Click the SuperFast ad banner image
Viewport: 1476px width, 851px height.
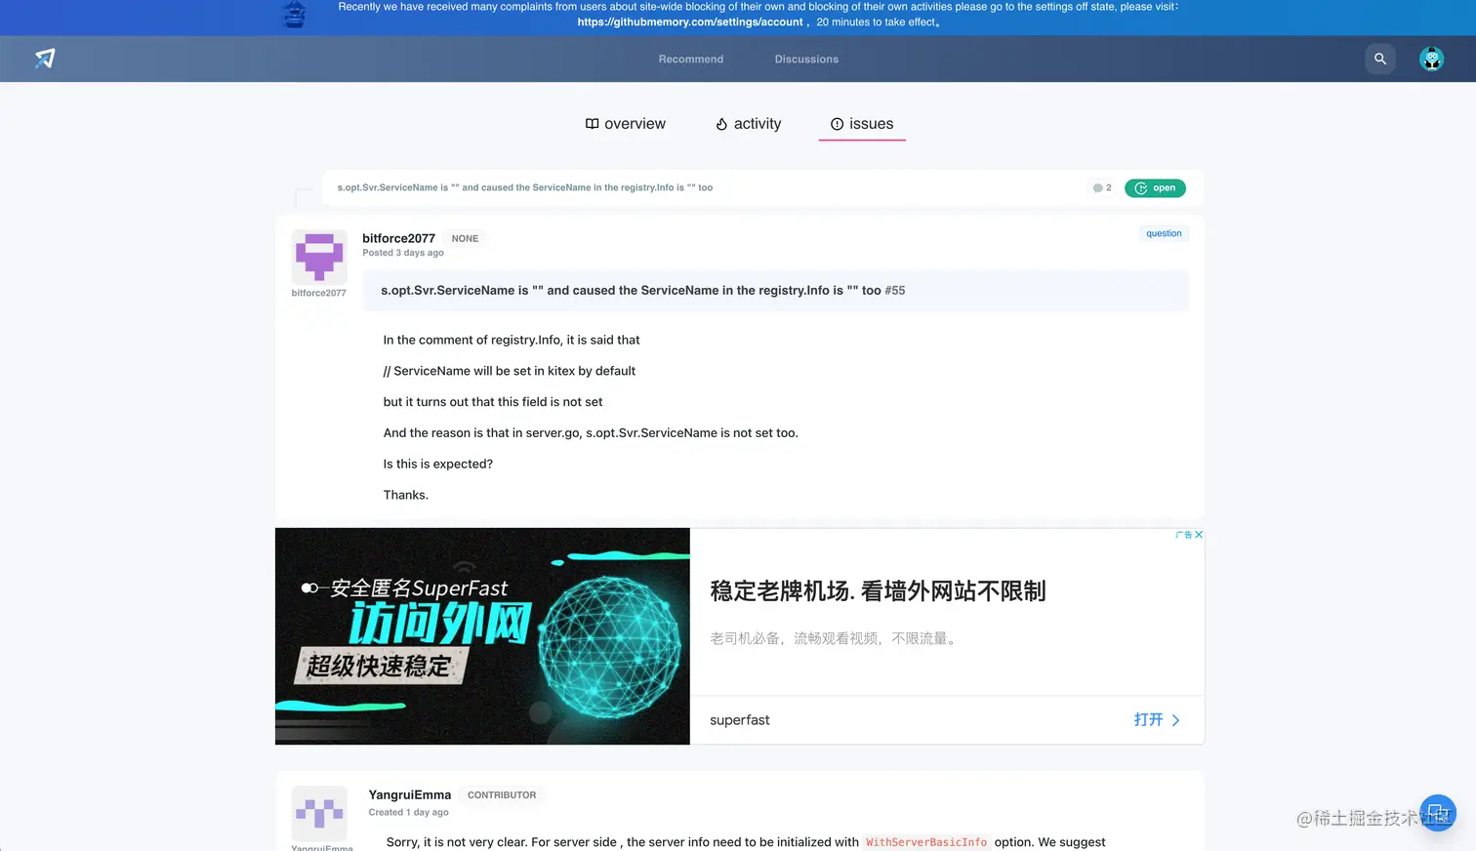tap(482, 636)
